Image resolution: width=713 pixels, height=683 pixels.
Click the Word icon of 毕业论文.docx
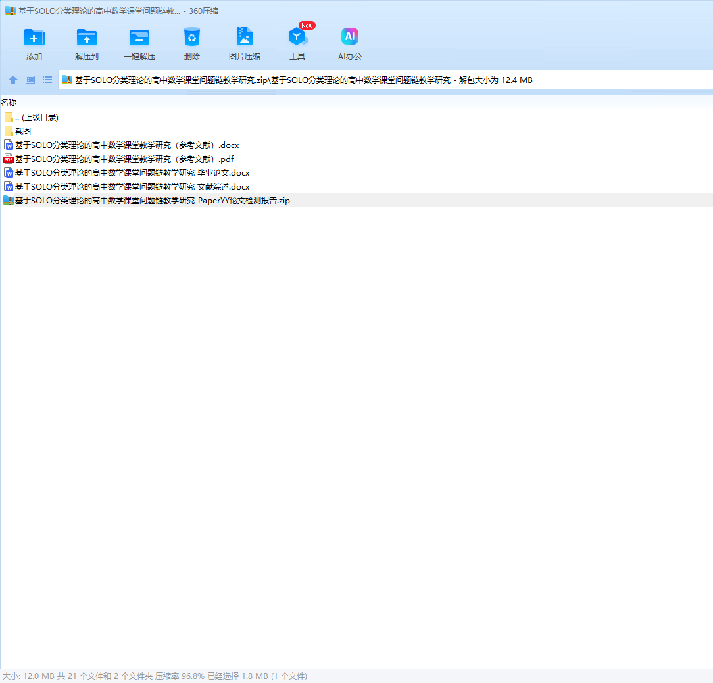click(8, 173)
